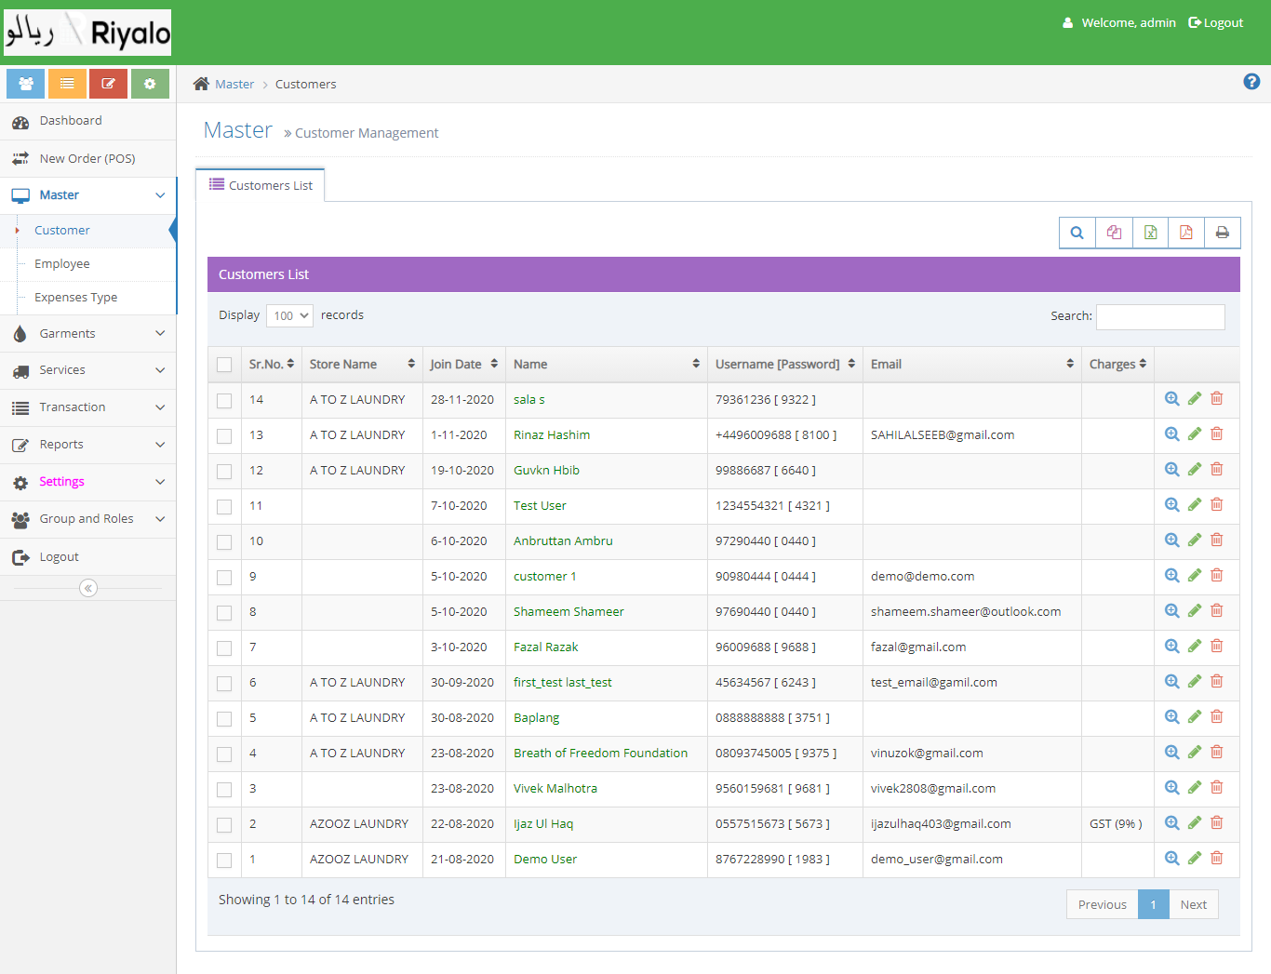Tick the checkbox for Test User row
The image size is (1271, 974).
[224, 507]
